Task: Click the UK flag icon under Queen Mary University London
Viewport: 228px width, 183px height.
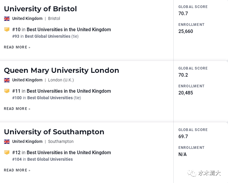Action: (7, 80)
